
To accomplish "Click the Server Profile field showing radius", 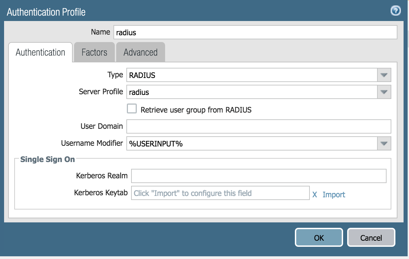I will (251, 92).
